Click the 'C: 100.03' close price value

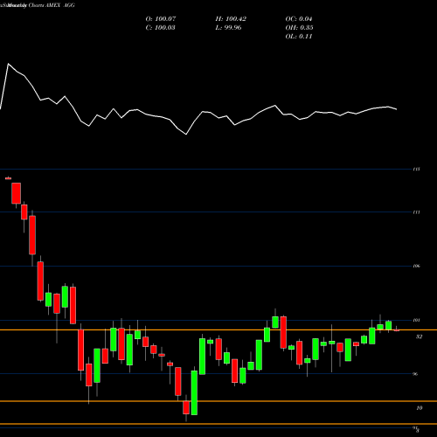pos(160,28)
